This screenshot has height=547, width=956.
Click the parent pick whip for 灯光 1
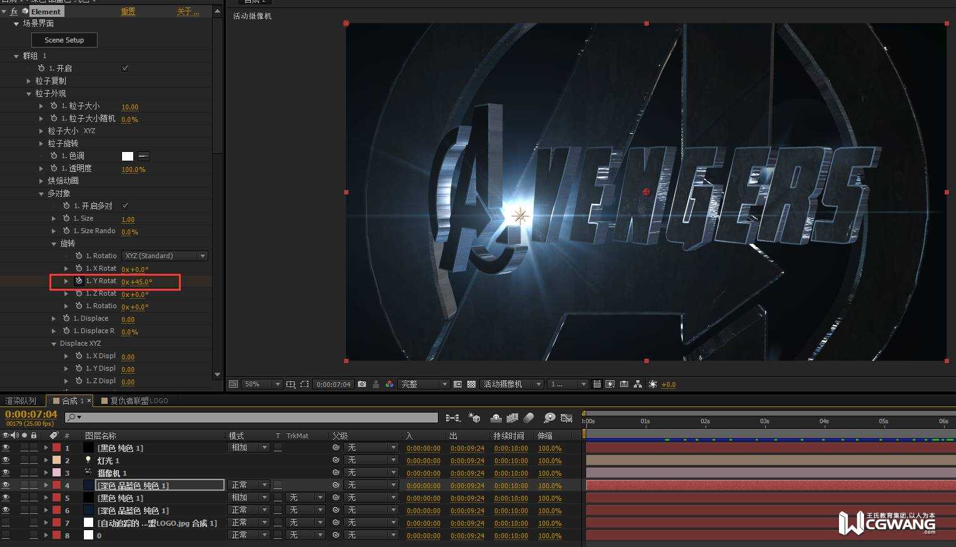tap(336, 460)
